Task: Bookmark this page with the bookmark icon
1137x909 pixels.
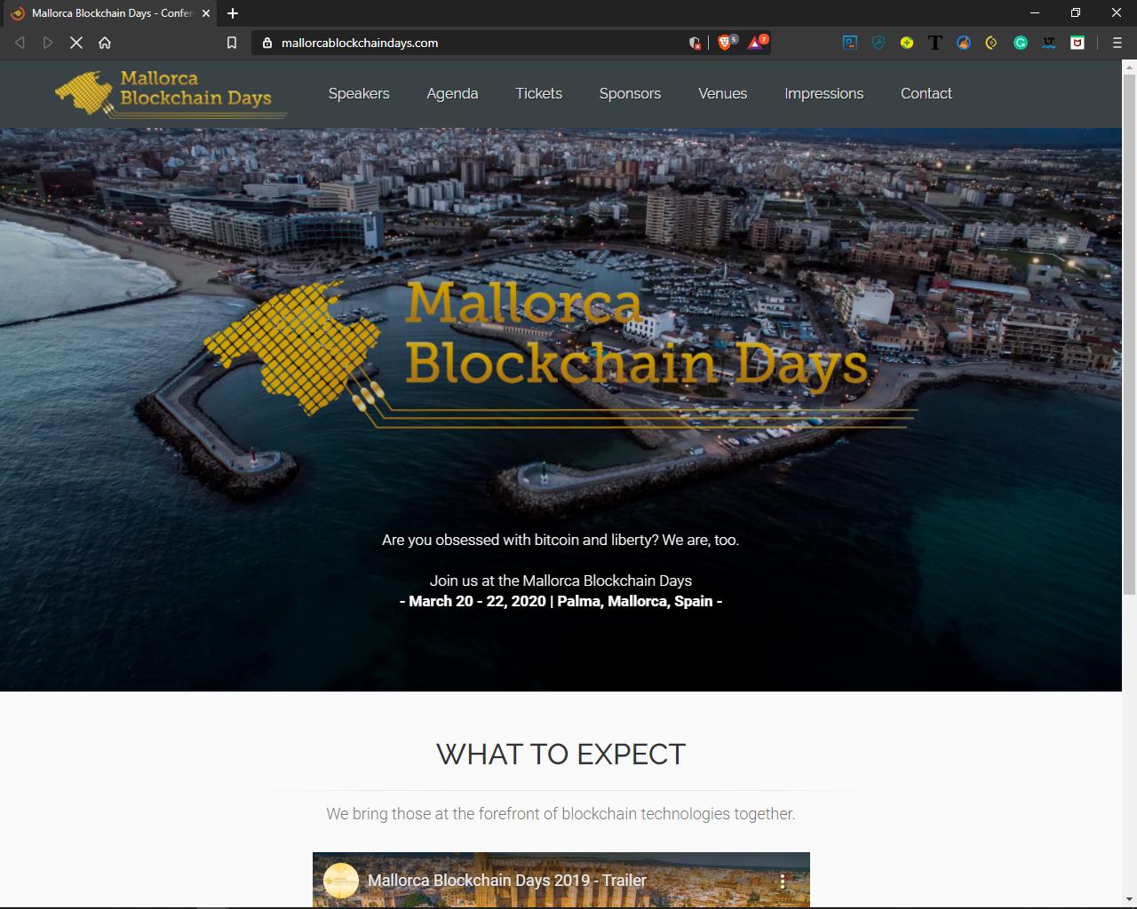Action: [232, 43]
